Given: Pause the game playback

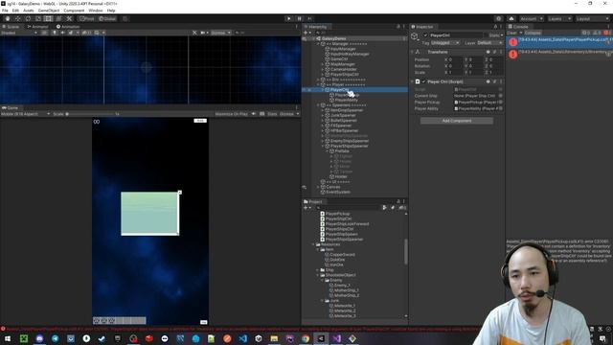Looking at the screenshot, I should (300, 18).
